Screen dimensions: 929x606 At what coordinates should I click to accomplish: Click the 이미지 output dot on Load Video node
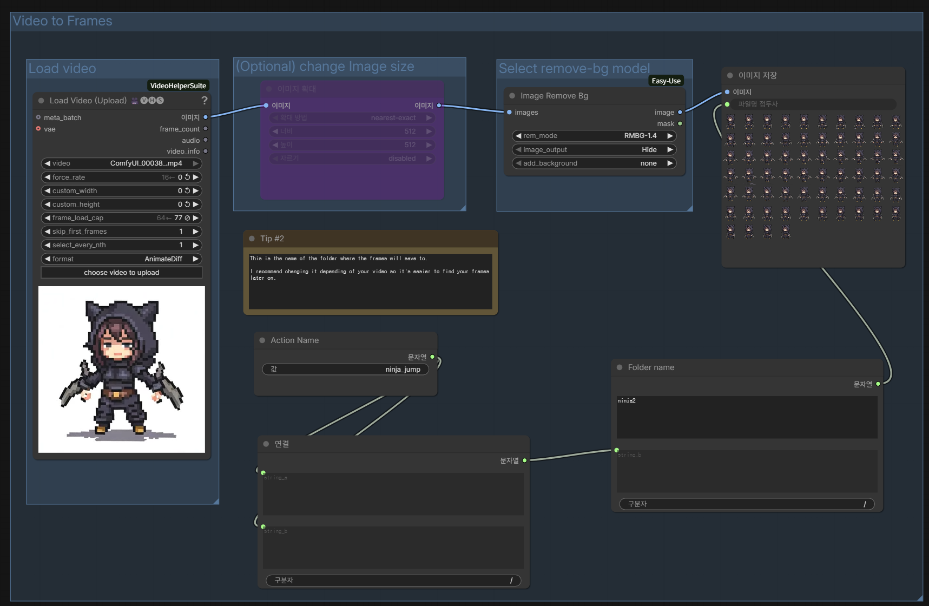coord(206,117)
